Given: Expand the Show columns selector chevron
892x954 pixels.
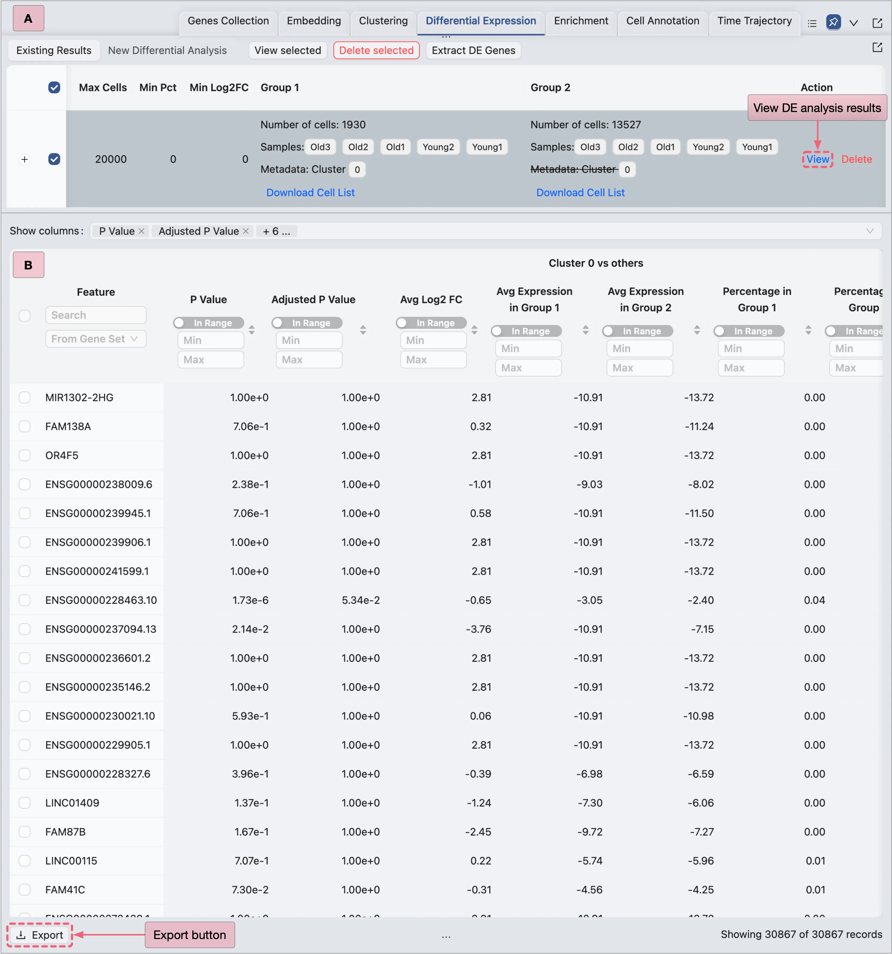Looking at the screenshot, I should coord(870,231).
